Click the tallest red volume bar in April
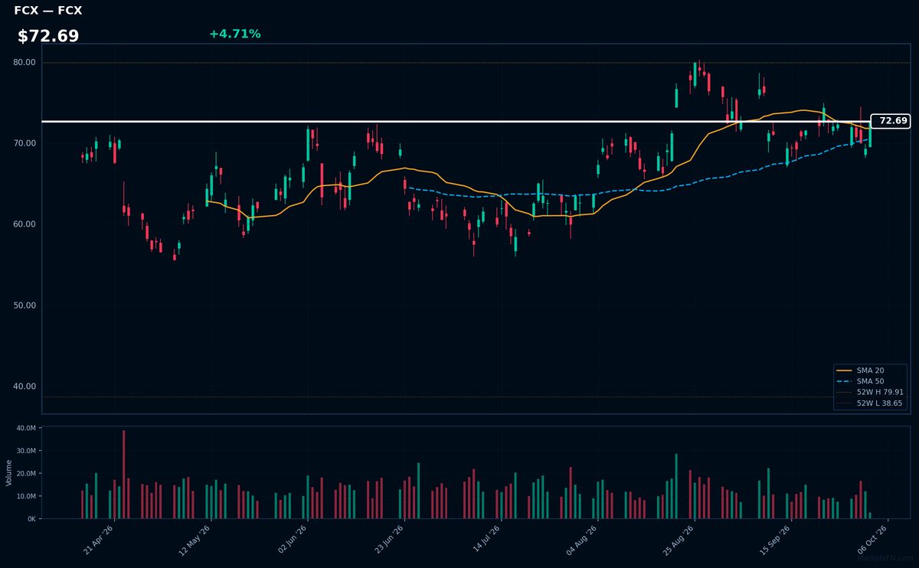This screenshot has width=919, height=568. [x=124, y=475]
